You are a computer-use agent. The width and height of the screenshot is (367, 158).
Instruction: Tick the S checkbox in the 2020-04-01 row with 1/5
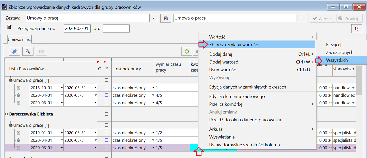[x=107, y=140]
